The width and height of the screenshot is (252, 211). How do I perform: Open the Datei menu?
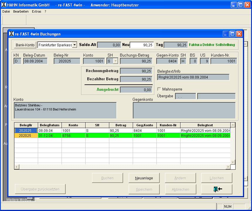(x=6, y=11)
